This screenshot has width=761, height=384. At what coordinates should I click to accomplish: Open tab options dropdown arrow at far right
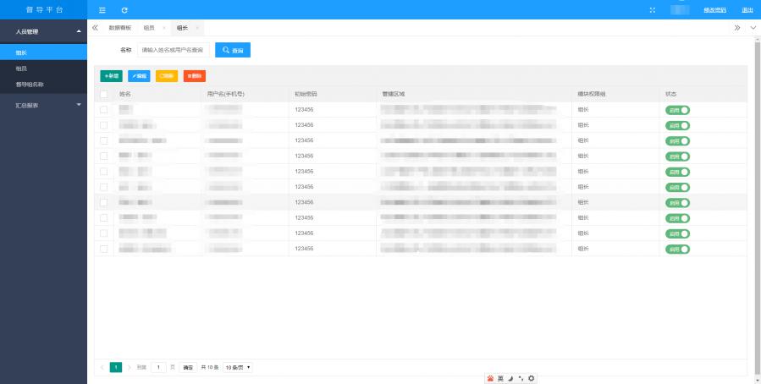752,28
